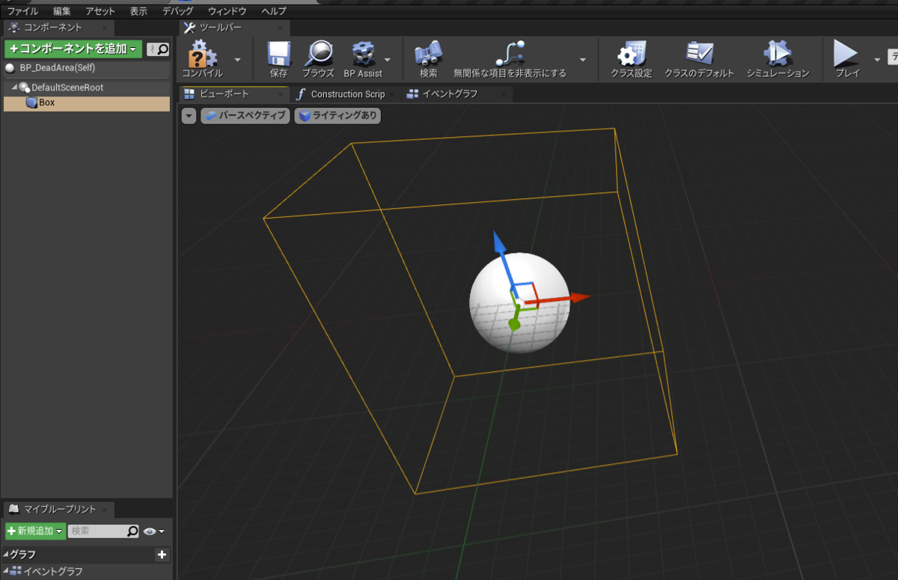Open the Asset (アセット) menu

tap(100, 11)
